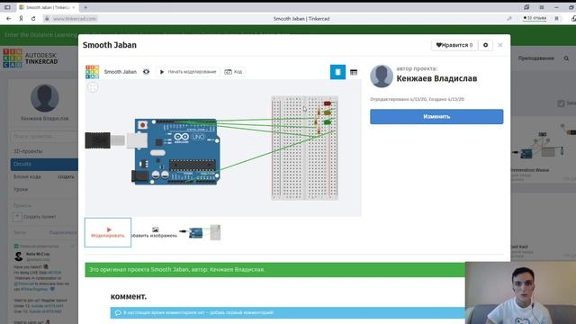The width and height of the screenshot is (576, 324).
Task: Open the Tremendous Waxa project thumbnail
Action: (543, 145)
